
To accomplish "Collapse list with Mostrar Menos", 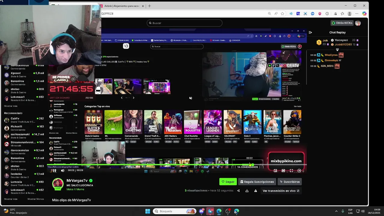I will click(x=36, y=199).
